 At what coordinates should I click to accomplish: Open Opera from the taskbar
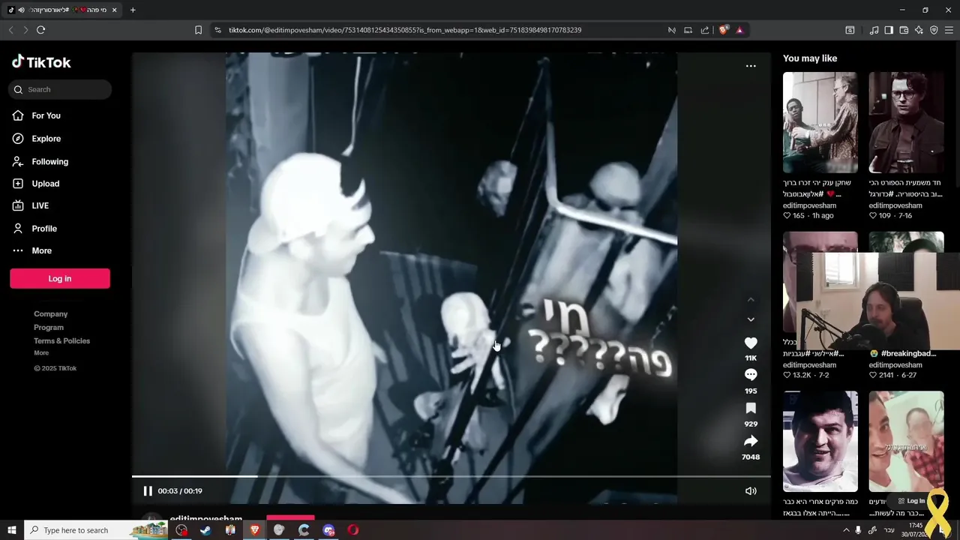pyautogui.click(x=352, y=530)
